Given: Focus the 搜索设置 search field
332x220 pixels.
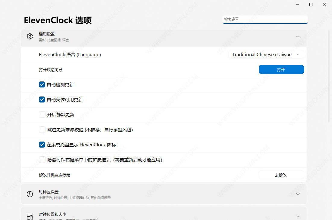Looking at the screenshot, I should pos(265,20).
